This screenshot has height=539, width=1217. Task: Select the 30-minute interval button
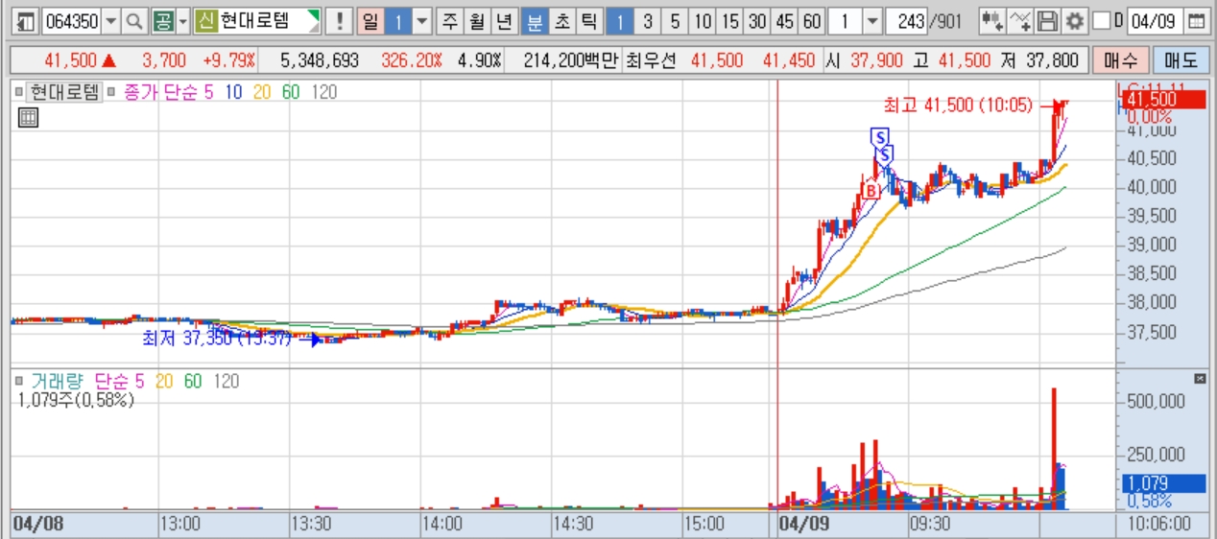pos(758,20)
